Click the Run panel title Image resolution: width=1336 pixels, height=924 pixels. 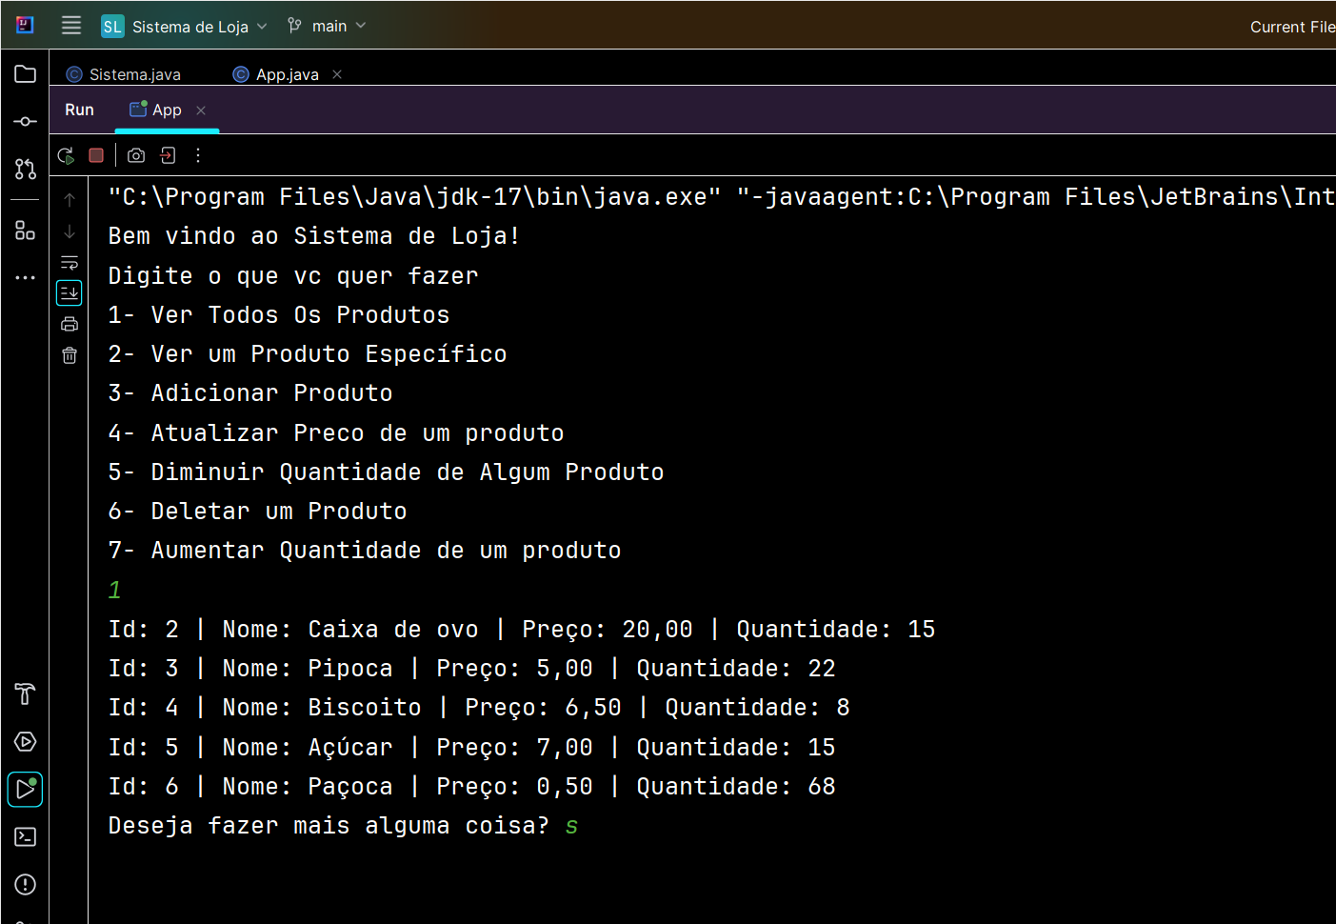pyautogui.click(x=79, y=110)
